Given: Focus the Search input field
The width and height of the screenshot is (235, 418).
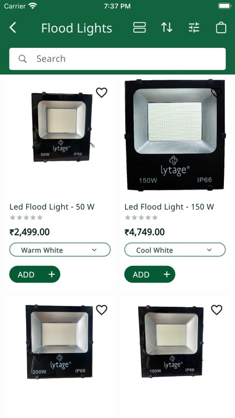Looking at the screenshot, I should pos(117,59).
